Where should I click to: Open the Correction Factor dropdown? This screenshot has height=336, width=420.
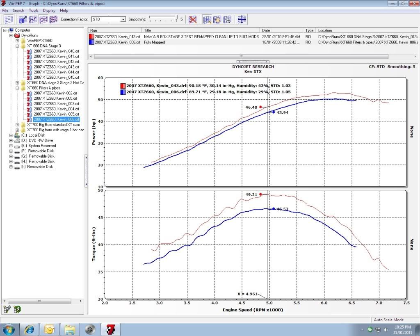pyautogui.click(x=123, y=19)
